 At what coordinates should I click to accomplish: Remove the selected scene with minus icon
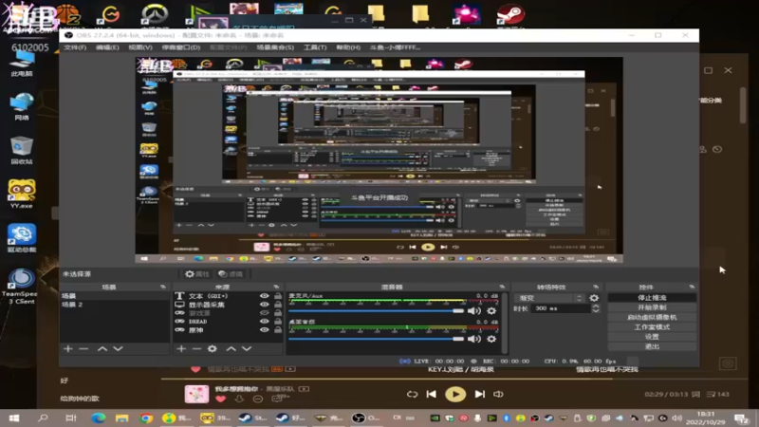[x=83, y=348]
